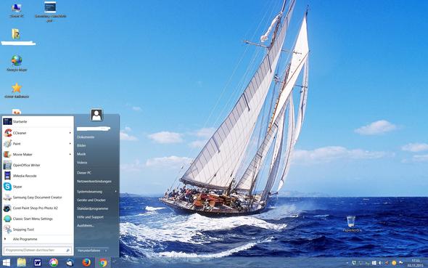Click the orange round tray icon
428x268 pixels.
click(x=394, y=263)
